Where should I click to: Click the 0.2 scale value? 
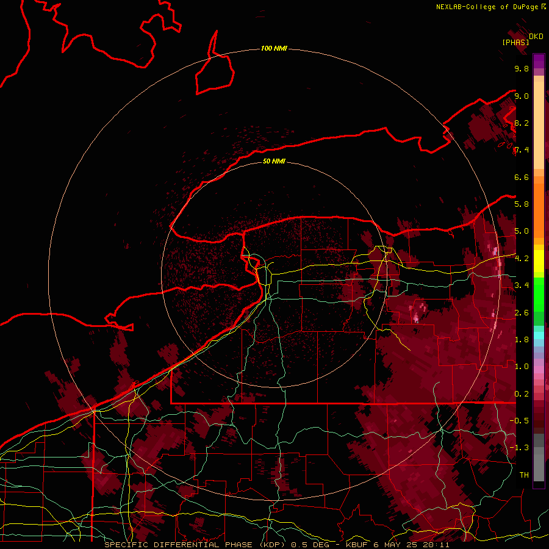click(522, 394)
